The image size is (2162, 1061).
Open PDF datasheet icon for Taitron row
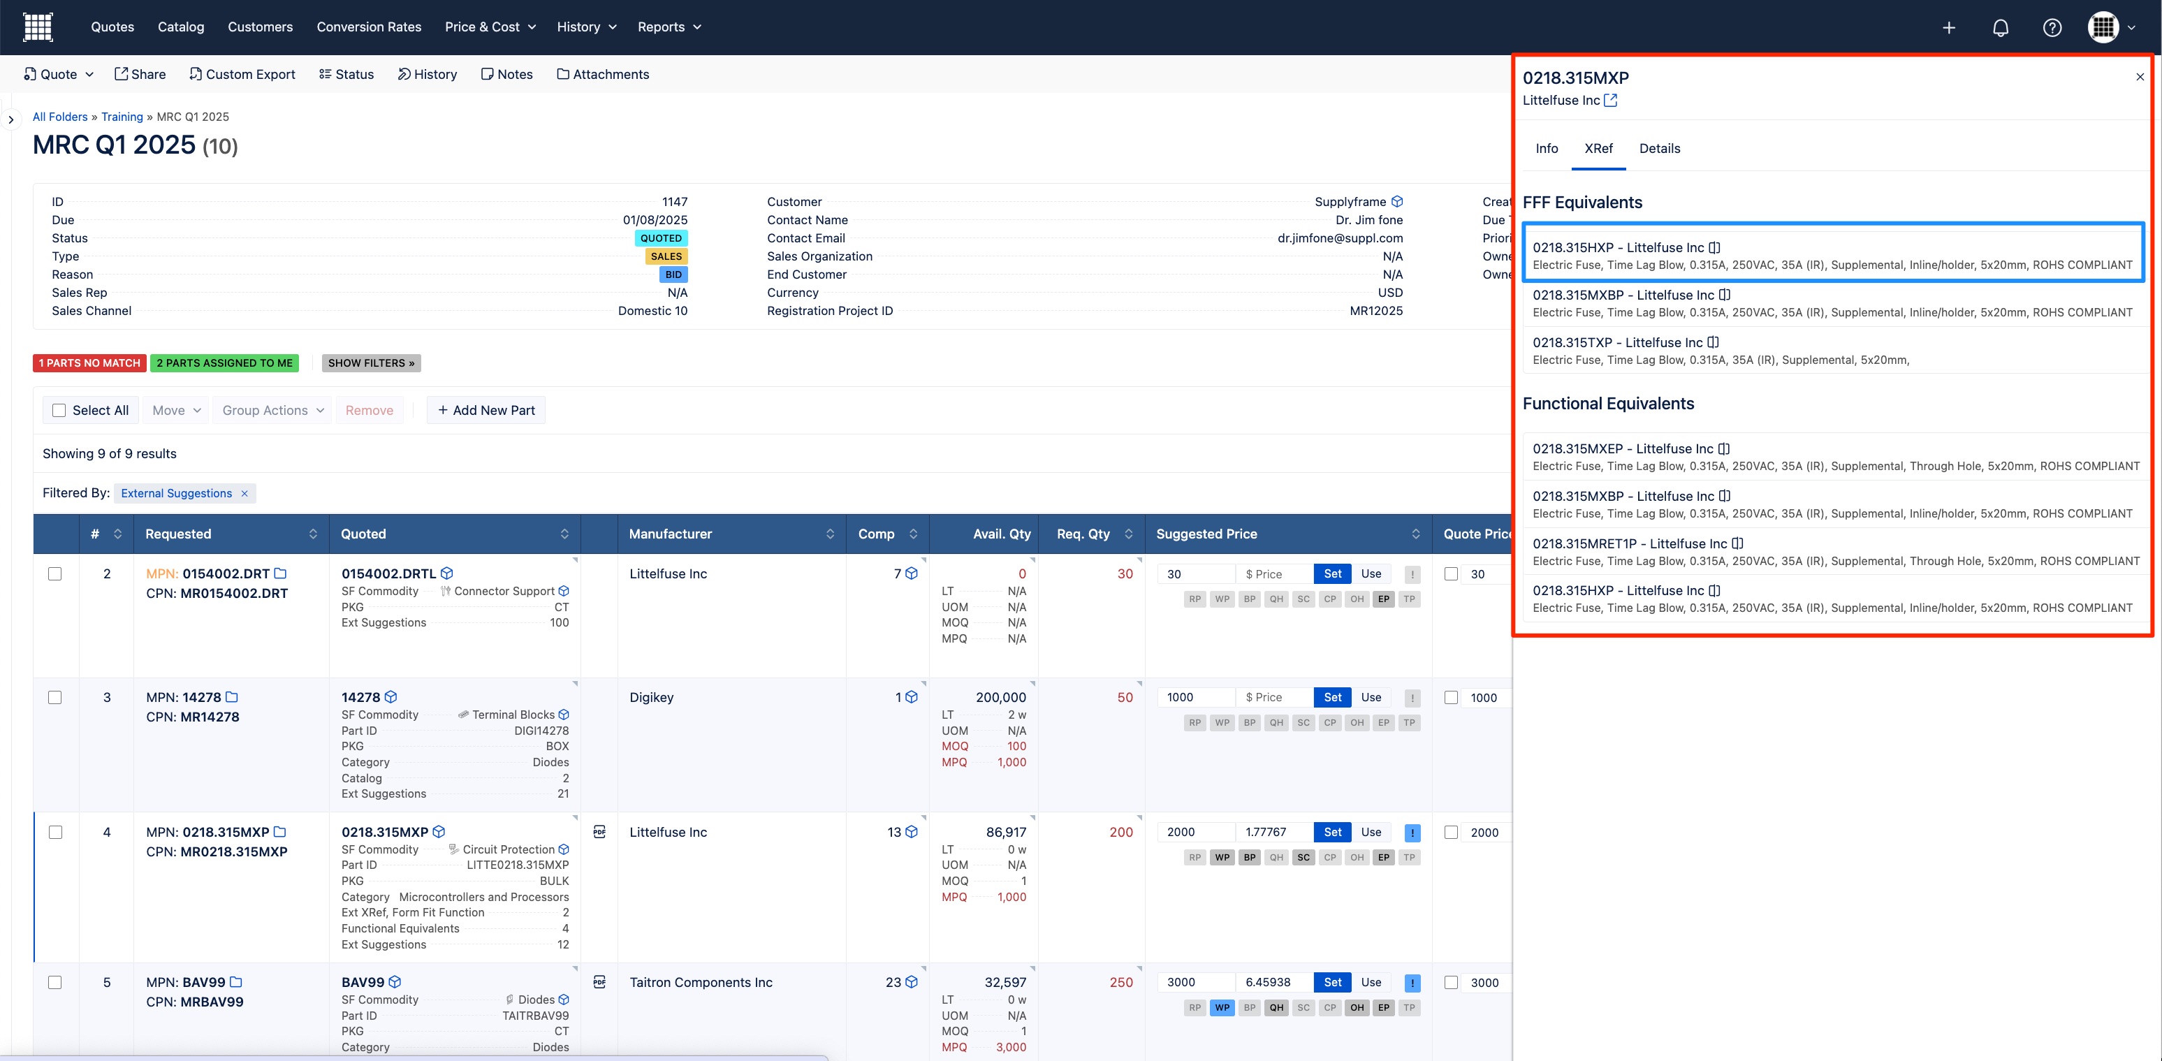[x=599, y=981]
